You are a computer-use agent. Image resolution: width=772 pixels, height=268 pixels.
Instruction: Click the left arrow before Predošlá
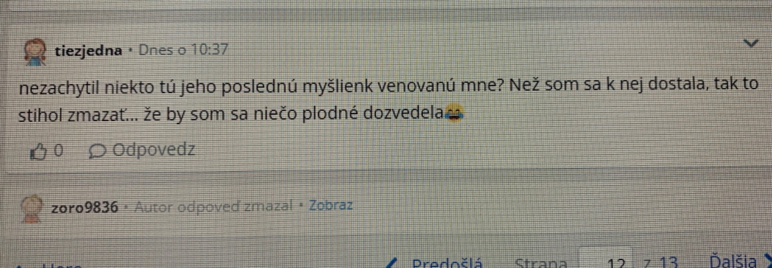pos(393,263)
